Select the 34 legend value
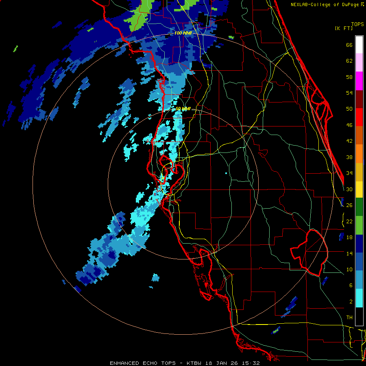This screenshot has height=366, width=366. 349,173
